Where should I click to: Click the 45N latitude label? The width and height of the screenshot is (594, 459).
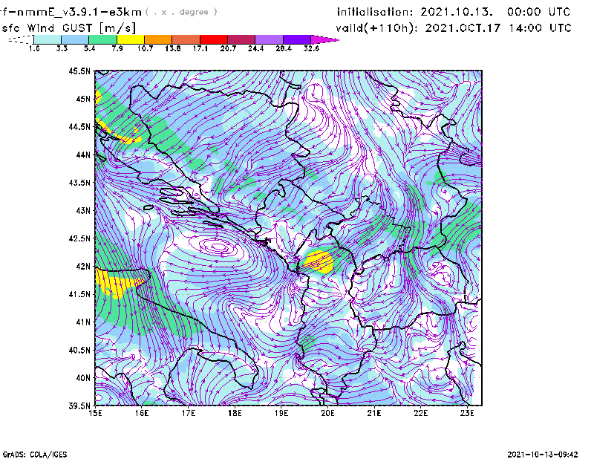[x=83, y=99]
